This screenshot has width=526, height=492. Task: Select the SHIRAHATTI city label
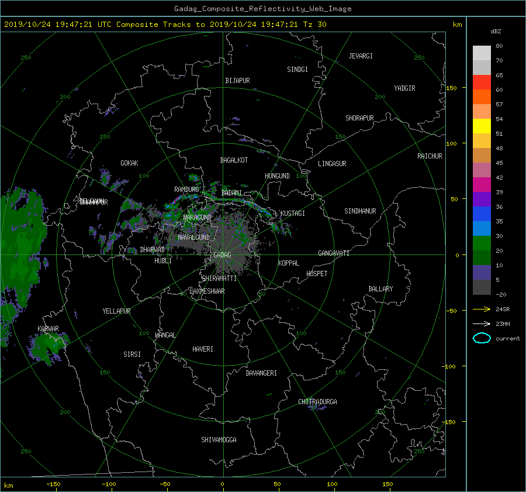(219, 278)
